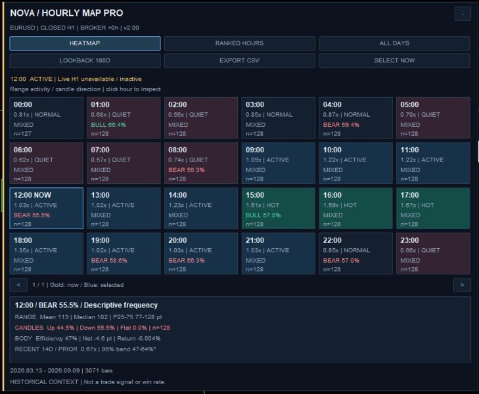Select the 20:00 BEAR 56.3% cell
Screen dimensions: 479x394
coord(201,253)
